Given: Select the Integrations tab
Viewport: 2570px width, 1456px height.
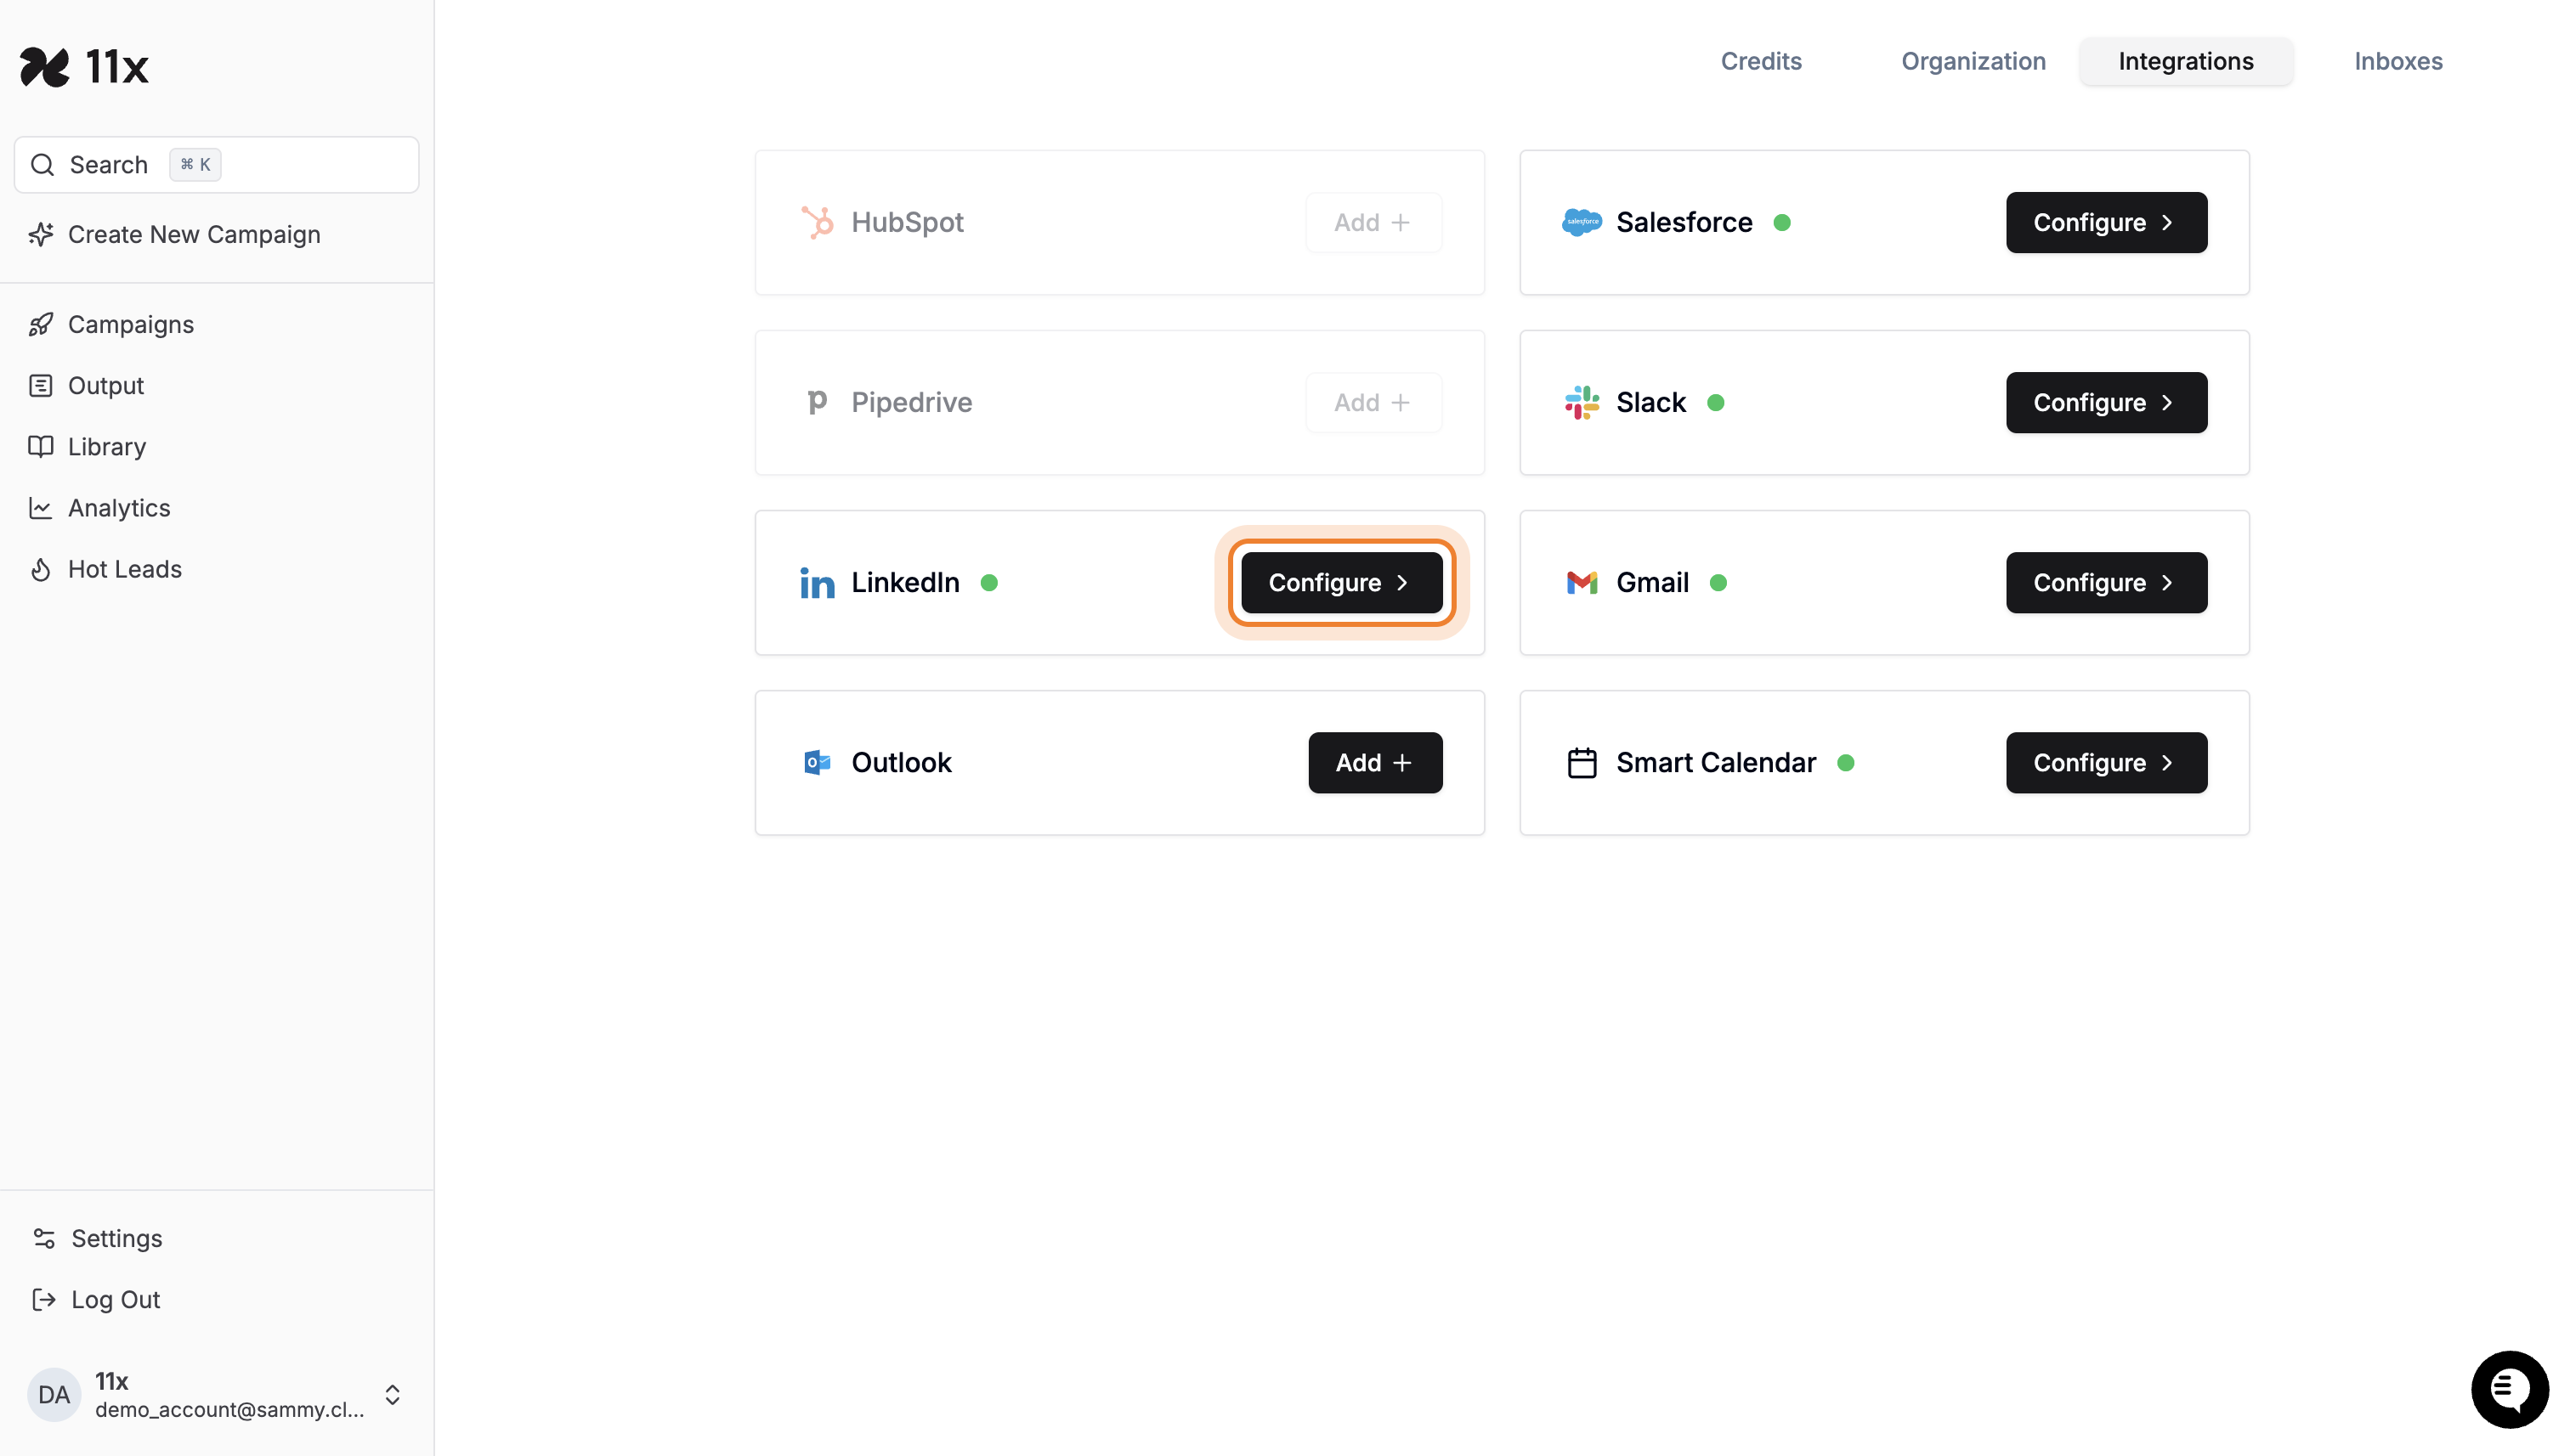Looking at the screenshot, I should click(x=2186, y=61).
